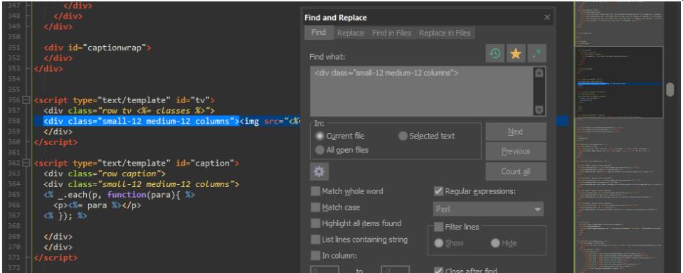
Task: Open the regular expression builder icon
Action: pyautogui.click(x=536, y=53)
